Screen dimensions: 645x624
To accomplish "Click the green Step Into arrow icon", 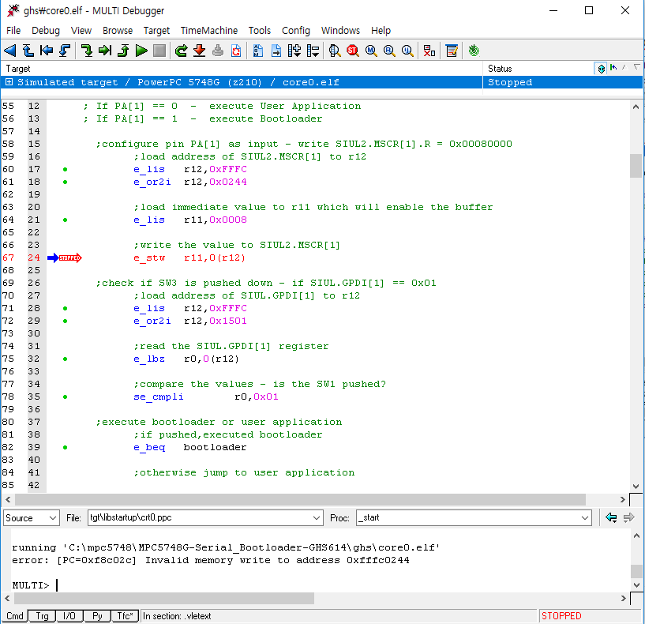I will (x=86, y=51).
